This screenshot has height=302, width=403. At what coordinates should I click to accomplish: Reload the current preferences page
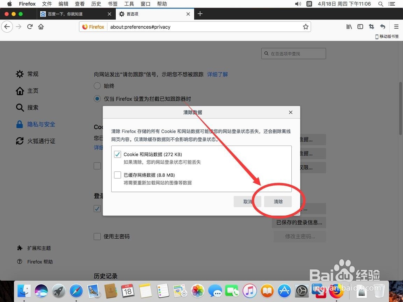click(x=30, y=27)
